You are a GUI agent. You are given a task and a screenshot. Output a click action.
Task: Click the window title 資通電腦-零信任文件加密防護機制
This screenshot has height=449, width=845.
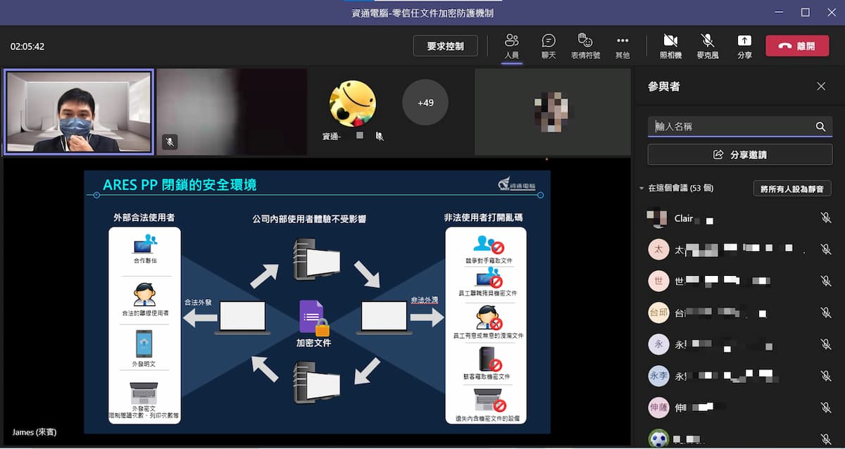coord(423,13)
